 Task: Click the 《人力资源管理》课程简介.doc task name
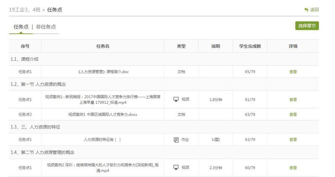point(103,72)
